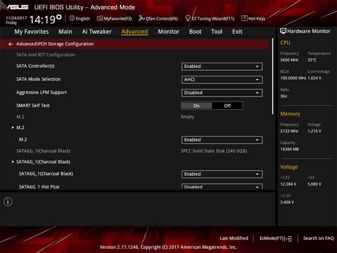Click the Hardware Monitor screen icon
337x253 pixels.
point(283,31)
